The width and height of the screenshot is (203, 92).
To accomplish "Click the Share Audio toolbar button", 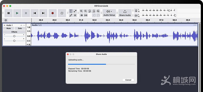I will pyautogui.click(x=125, y=13).
